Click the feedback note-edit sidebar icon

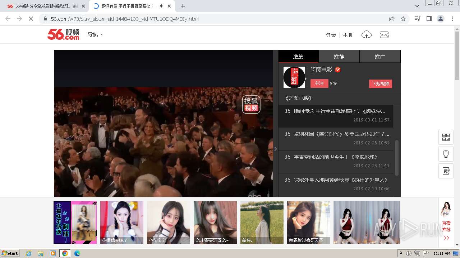pyautogui.click(x=446, y=171)
